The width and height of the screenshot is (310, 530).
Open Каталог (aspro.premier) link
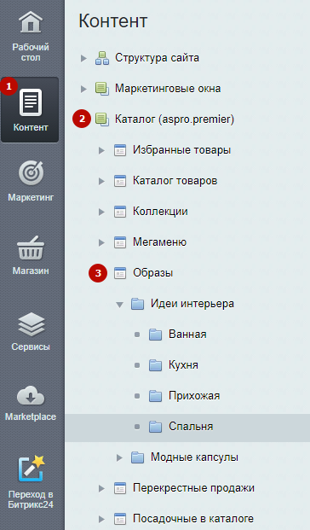tap(175, 119)
